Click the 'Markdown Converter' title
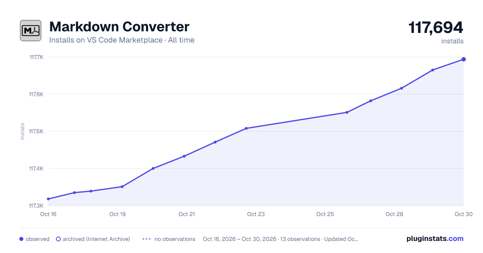Screen dimensions: 483x253 pos(119,27)
